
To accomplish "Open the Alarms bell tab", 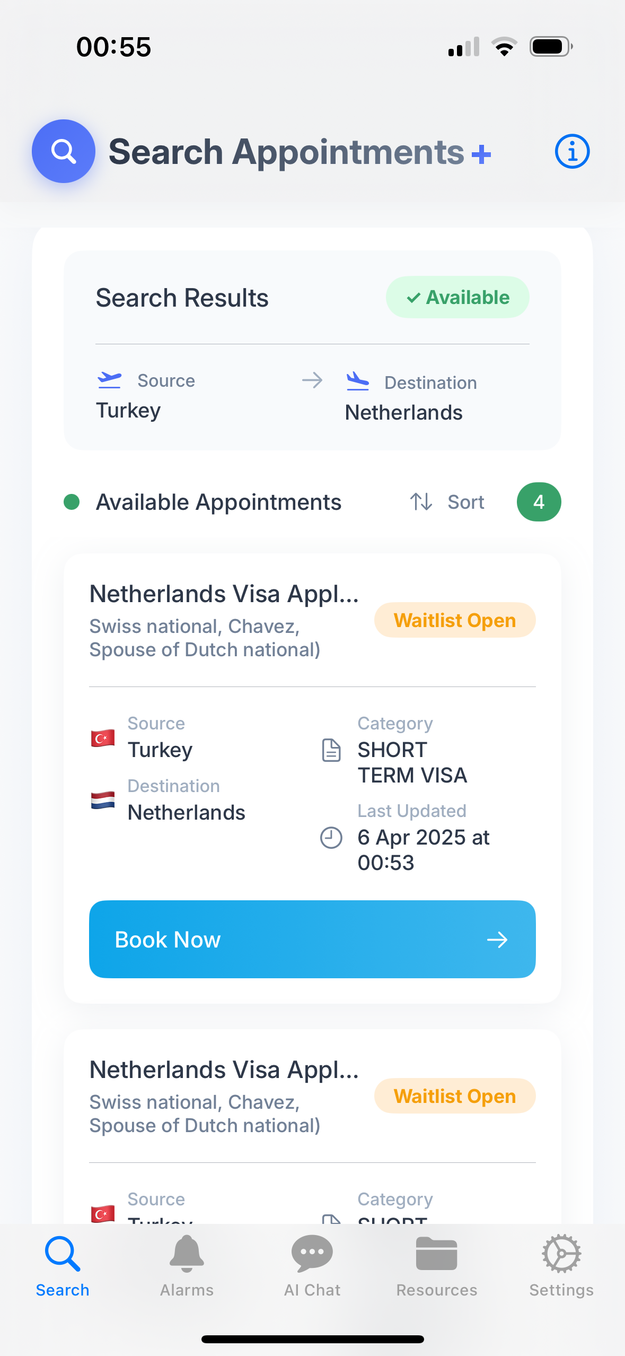I will 187,1265.
